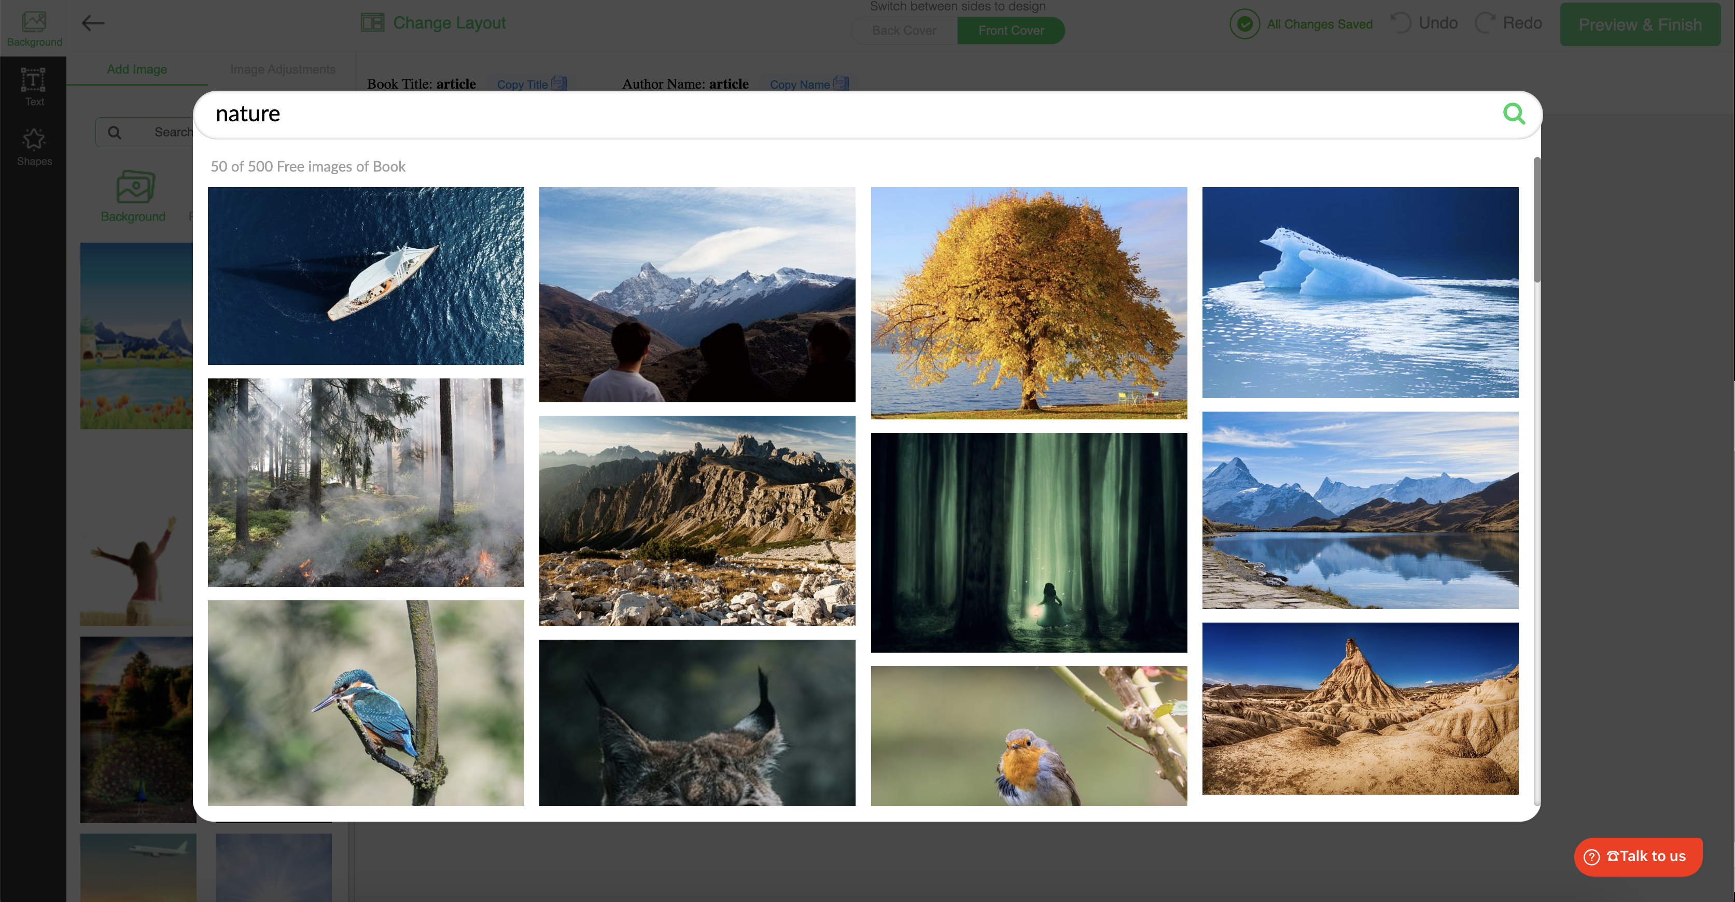Screen dimensions: 1735x902
Task: Click the Talk to us button
Action: tap(1638, 856)
